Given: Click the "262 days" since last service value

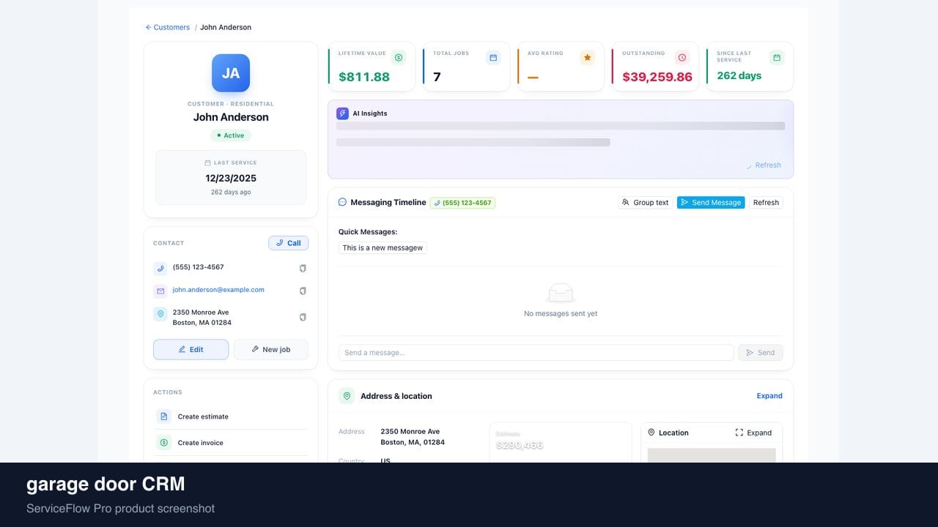Looking at the screenshot, I should point(739,75).
